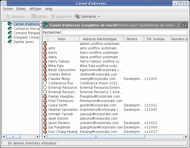The width and height of the screenshot is (190, 148).
Task: Click the user icon for Grace Smith
Action: 45,105
